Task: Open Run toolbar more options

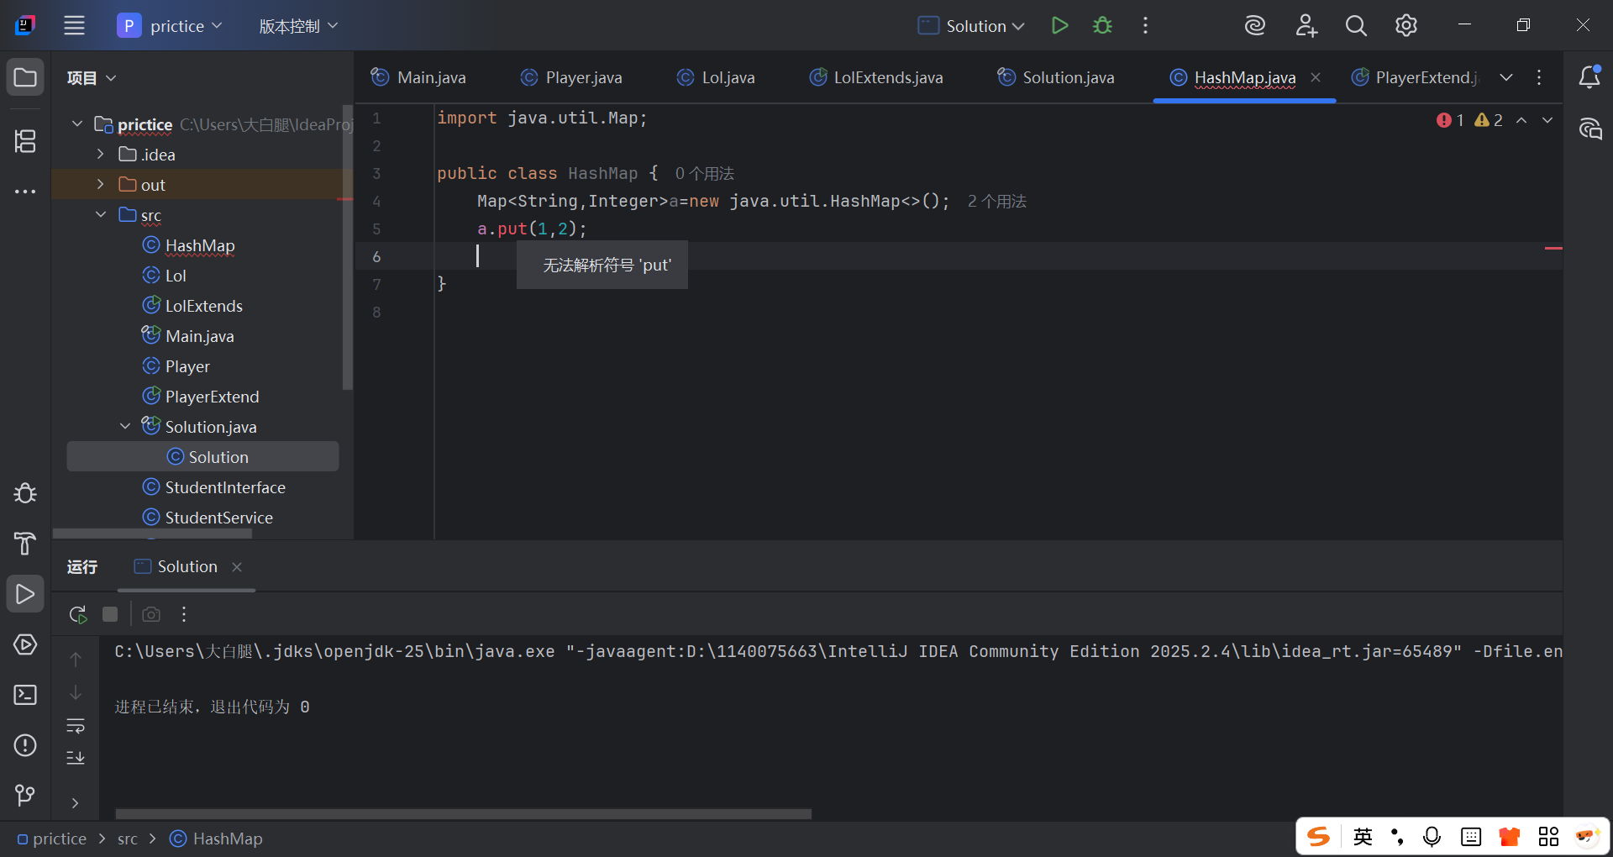Action: [x=184, y=614]
